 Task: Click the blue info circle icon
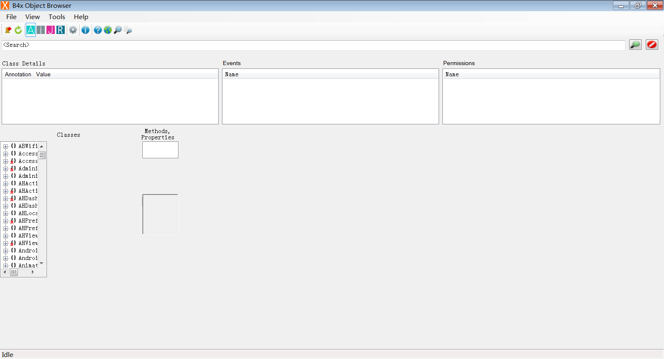tap(85, 30)
